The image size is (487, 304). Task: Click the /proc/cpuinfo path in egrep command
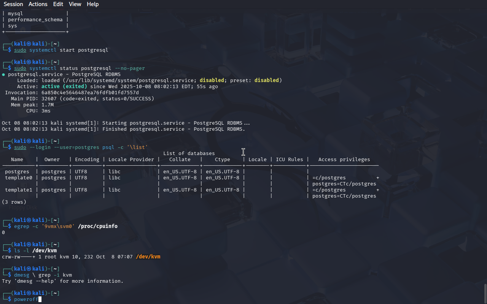(x=98, y=226)
